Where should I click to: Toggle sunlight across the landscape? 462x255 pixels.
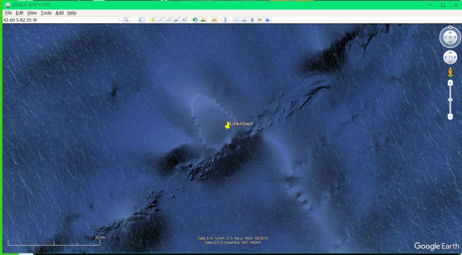pos(203,20)
